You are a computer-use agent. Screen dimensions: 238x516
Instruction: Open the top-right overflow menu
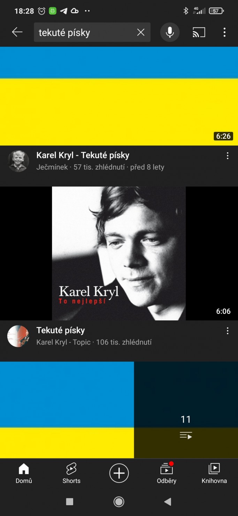pyautogui.click(x=224, y=32)
